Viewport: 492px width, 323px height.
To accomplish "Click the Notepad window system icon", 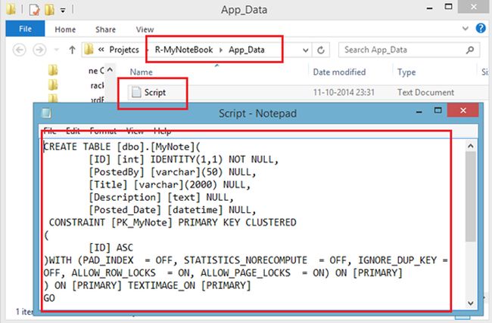I will (46, 113).
